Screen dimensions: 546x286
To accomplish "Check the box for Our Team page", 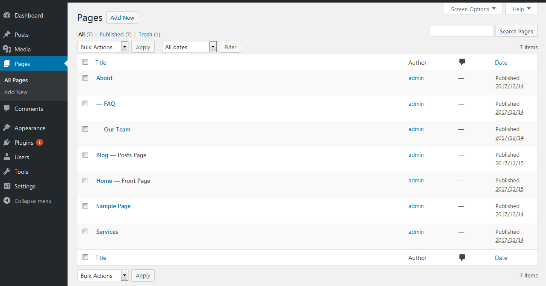I will tap(86, 129).
